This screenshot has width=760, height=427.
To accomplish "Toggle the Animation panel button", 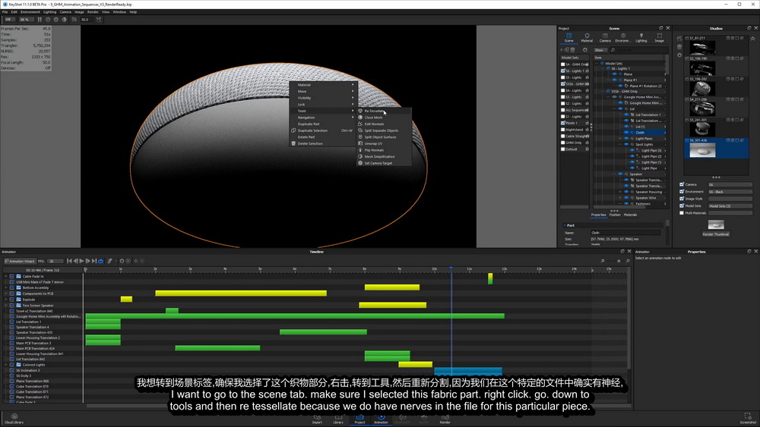I will (x=381, y=419).
